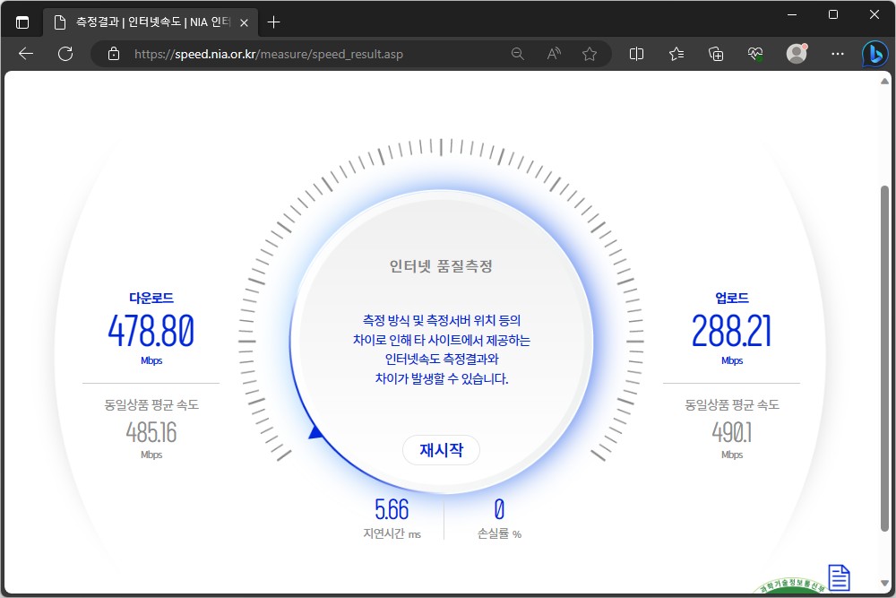This screenshot has height=598, width=896.
Task: Maximize the browser window
Action: point(833,15)
